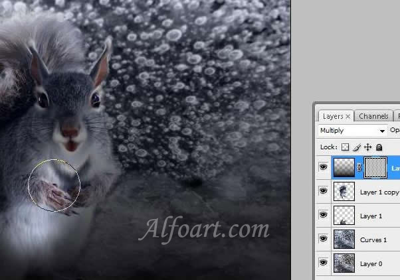This screenshot has height=280, width=400.
Task: Hide Layer 1 using eye icon
Action: coord(324,216)
